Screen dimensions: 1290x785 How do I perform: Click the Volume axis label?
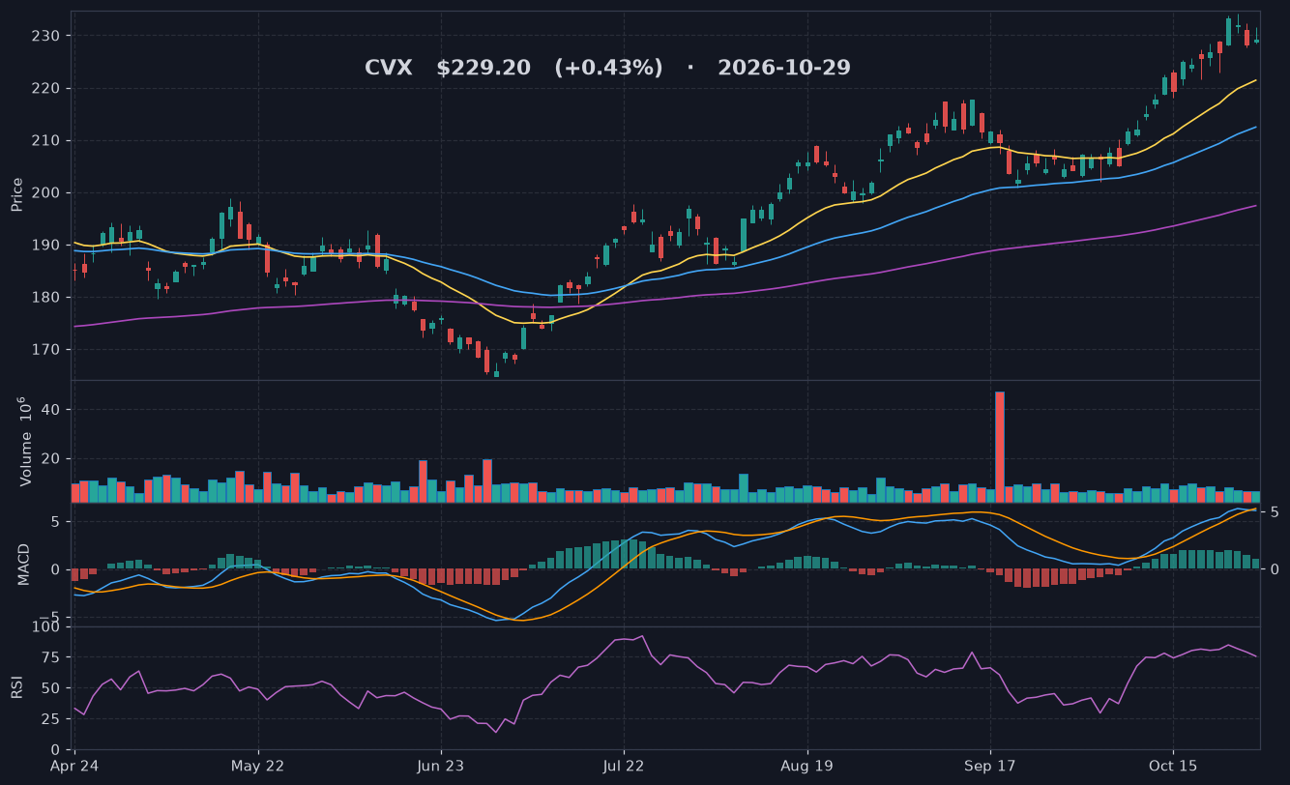pos(26,442)
